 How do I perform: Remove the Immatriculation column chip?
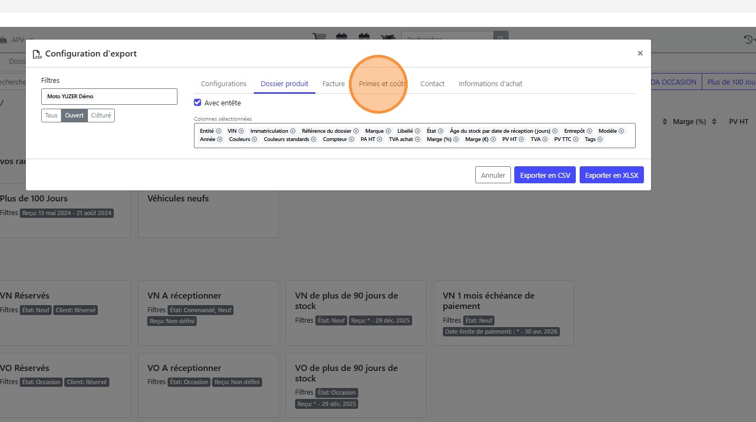point(293,131)
